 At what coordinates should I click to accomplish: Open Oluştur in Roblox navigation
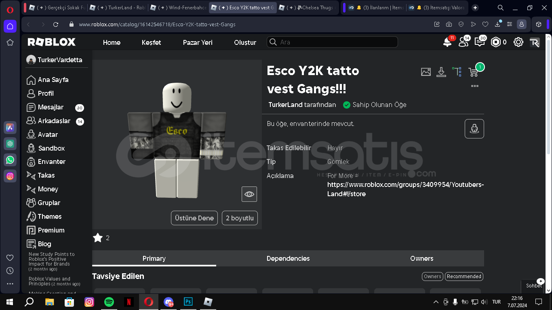[x=245, y=42]
